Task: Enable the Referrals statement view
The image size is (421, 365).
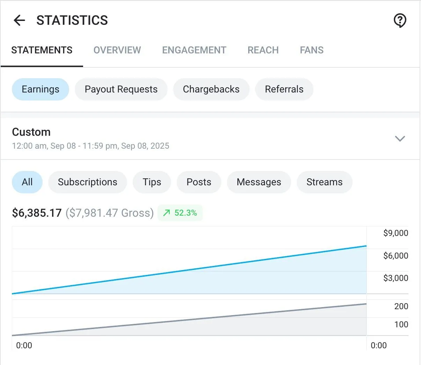Action: pyautogui.click(x=284, y=89)
